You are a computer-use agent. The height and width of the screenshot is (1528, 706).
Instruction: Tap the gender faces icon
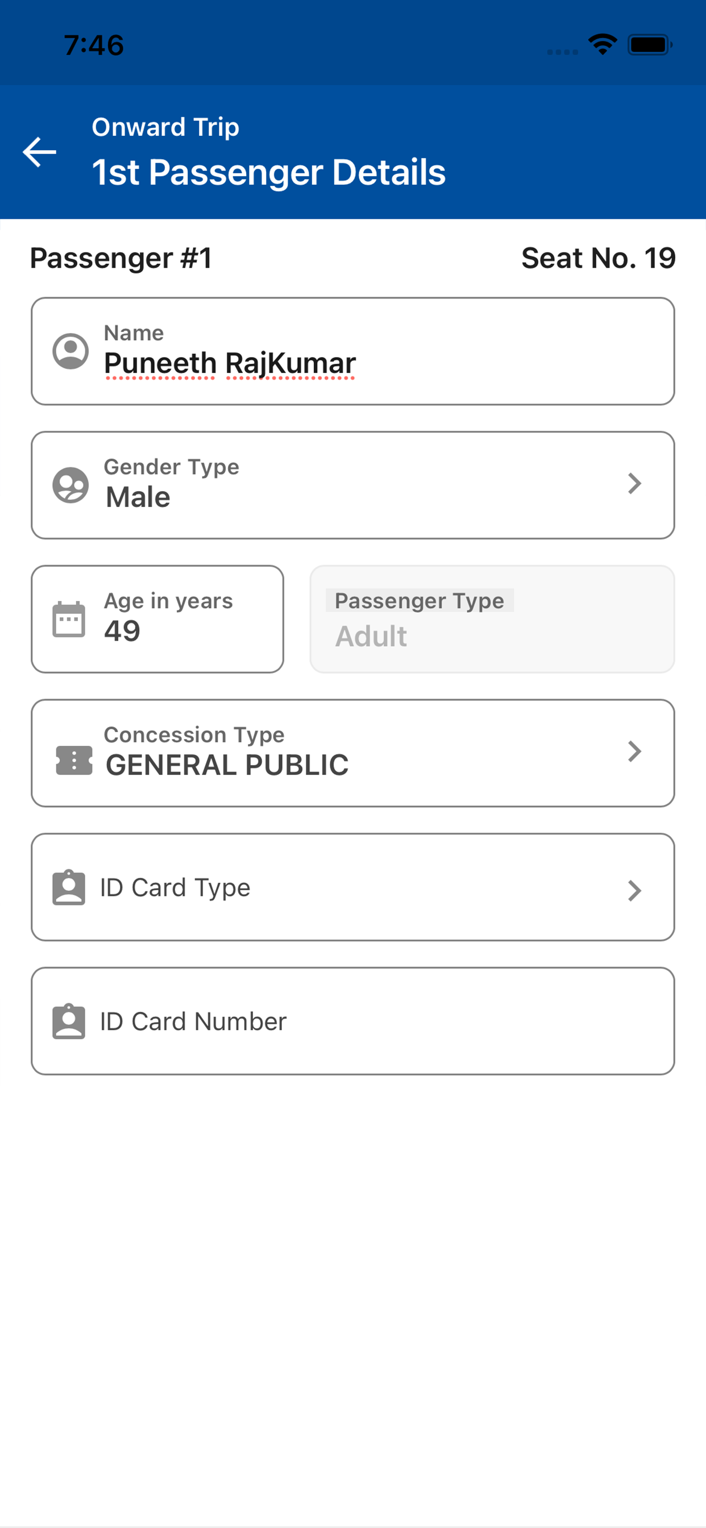70,485
